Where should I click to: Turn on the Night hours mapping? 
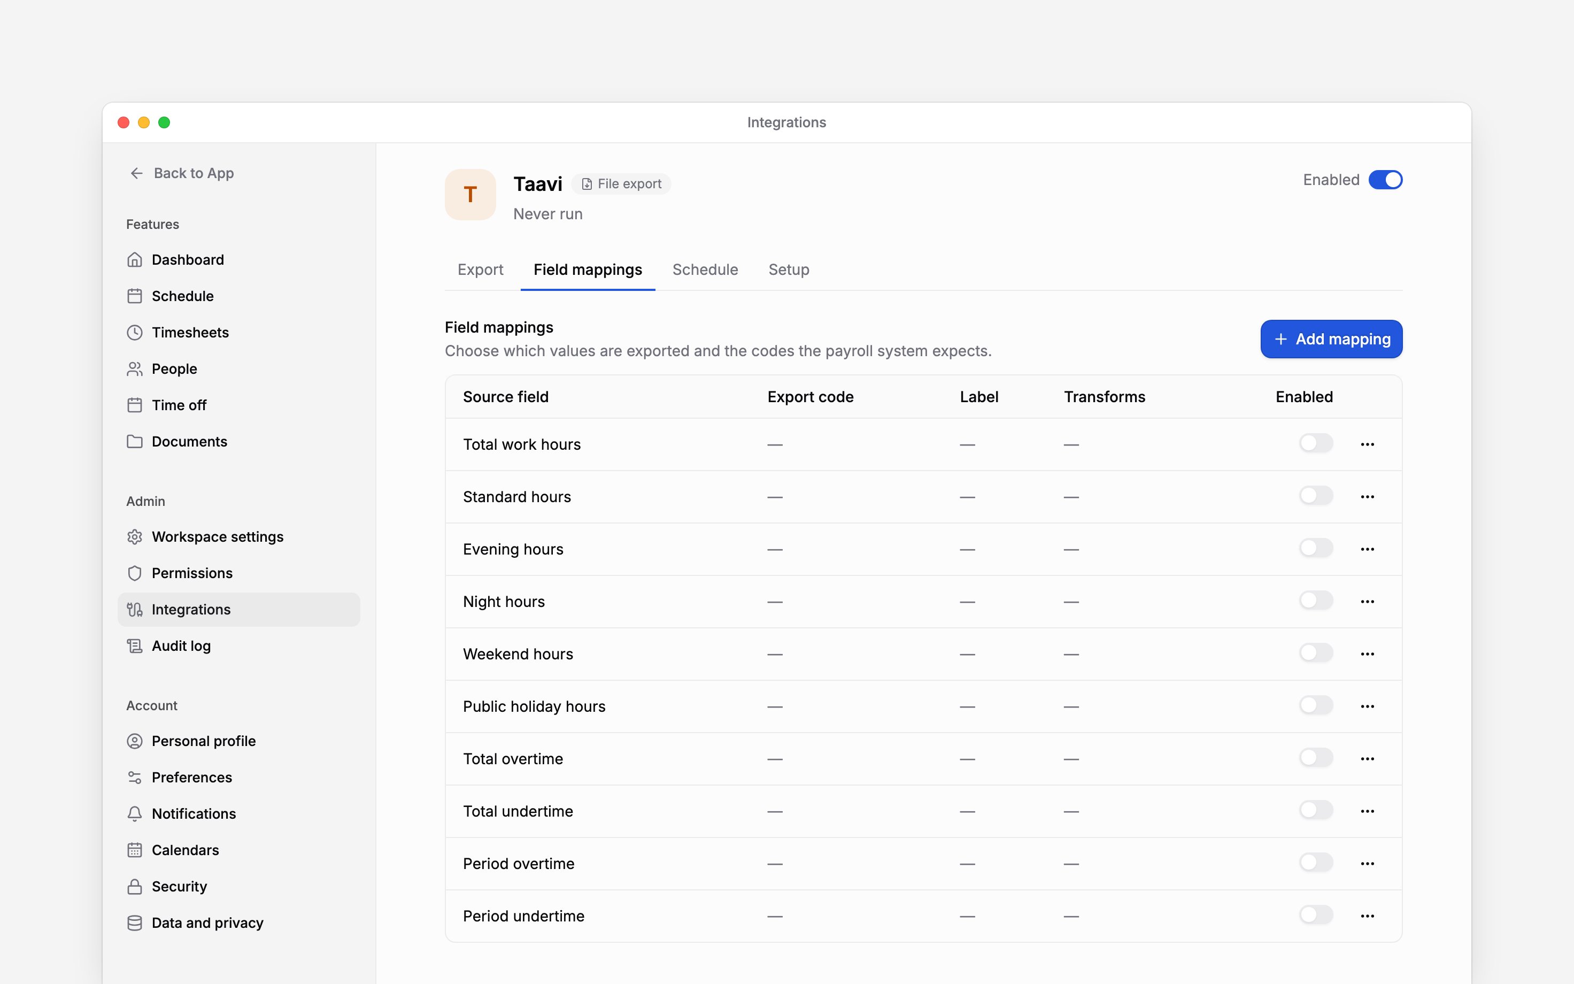[1316, 601]
